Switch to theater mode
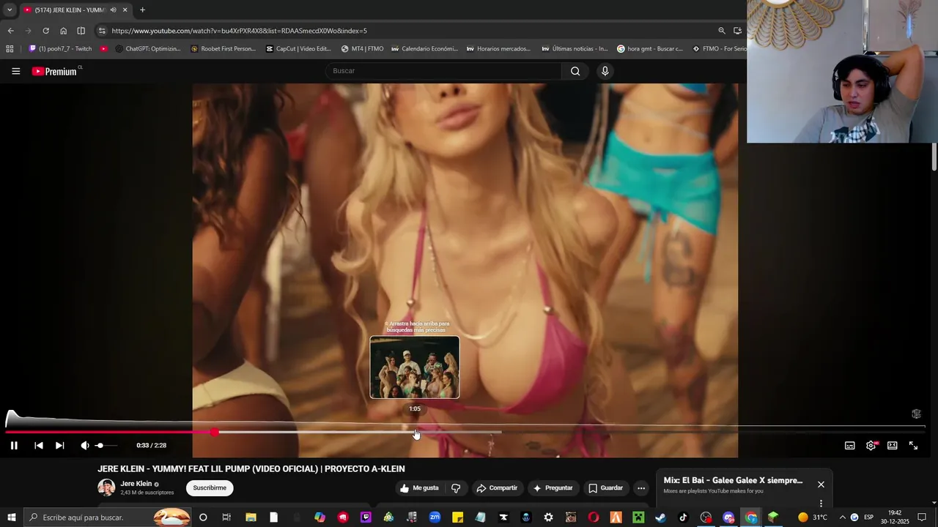The height and width of the screenshot is (527, 938). [893, 445]
